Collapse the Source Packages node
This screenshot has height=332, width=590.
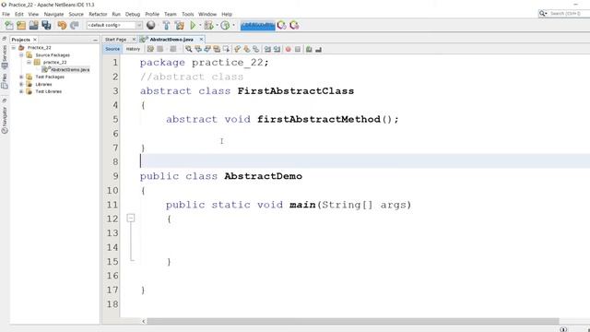[21, 55]
